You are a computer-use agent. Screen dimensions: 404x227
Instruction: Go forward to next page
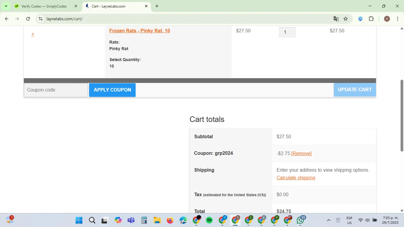[17, 19]
